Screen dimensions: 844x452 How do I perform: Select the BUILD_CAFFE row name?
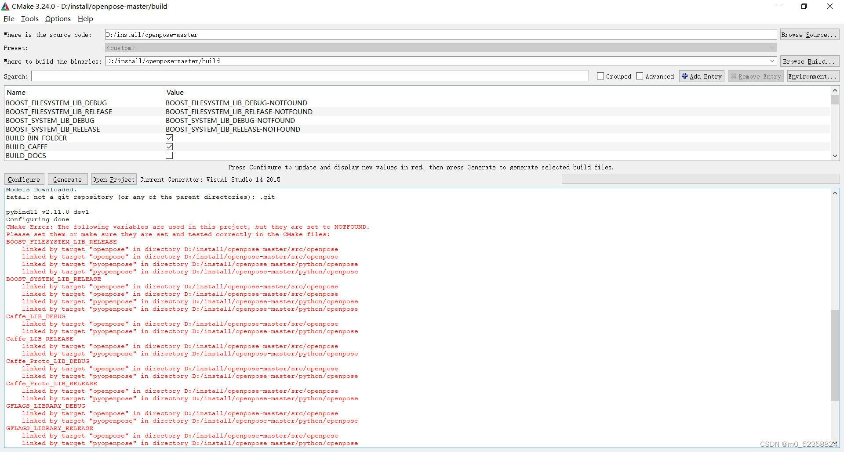[26, 147]
